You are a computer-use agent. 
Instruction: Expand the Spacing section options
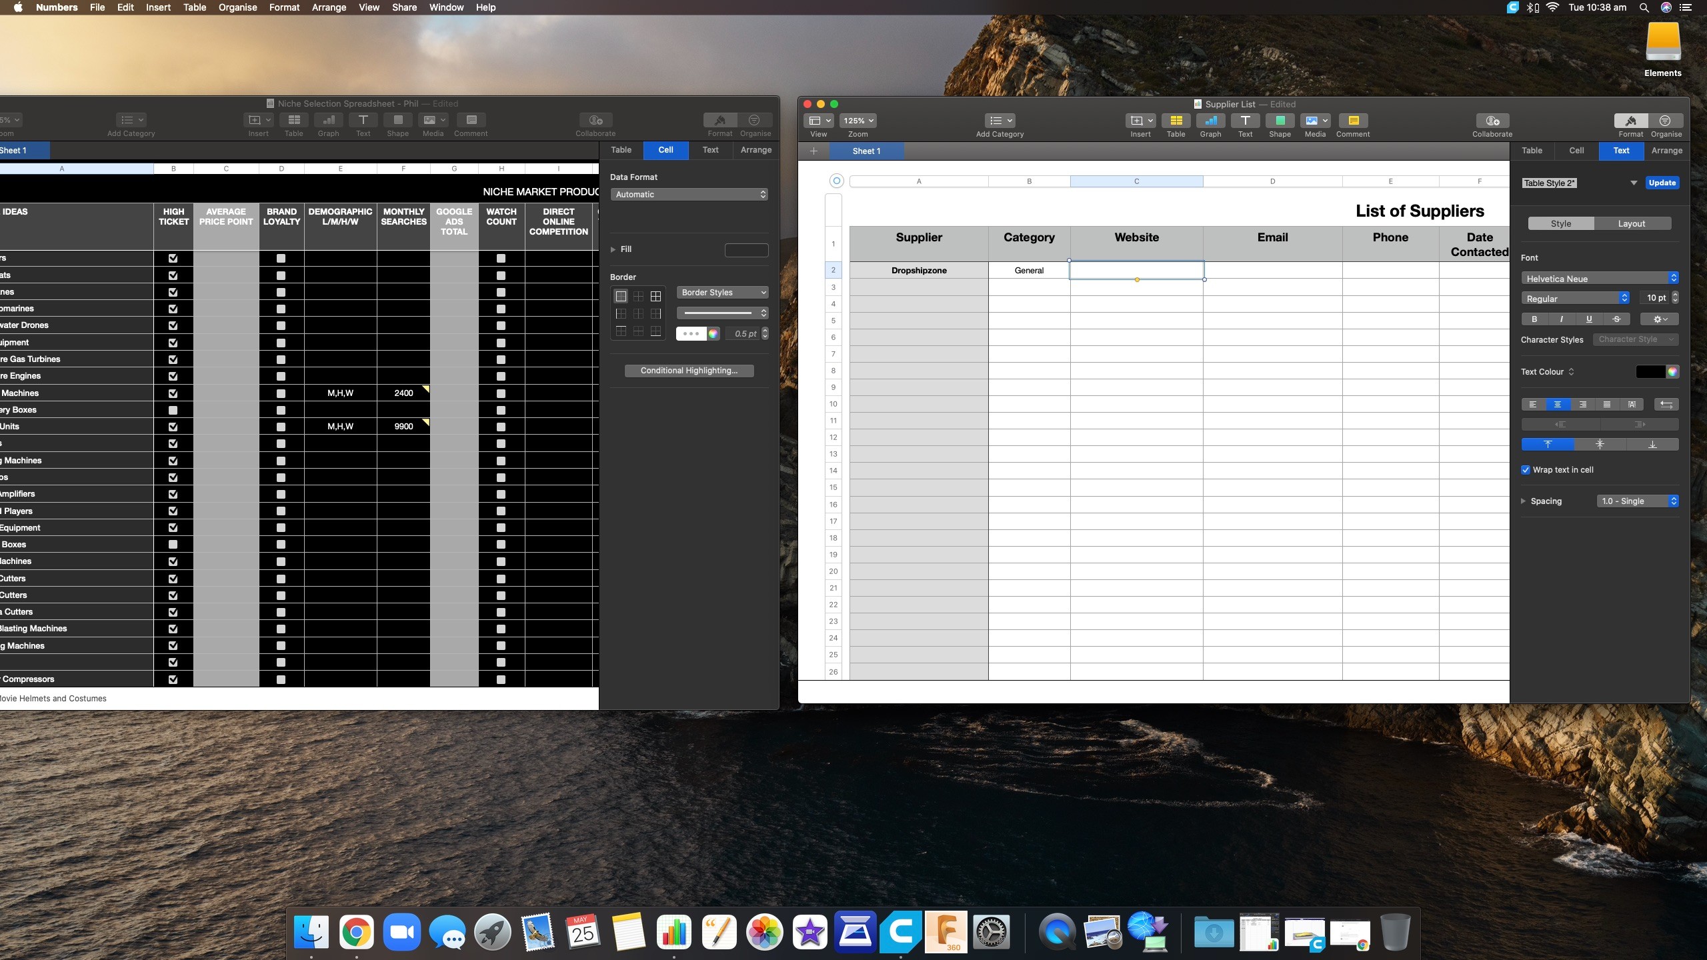point(1523,501)
